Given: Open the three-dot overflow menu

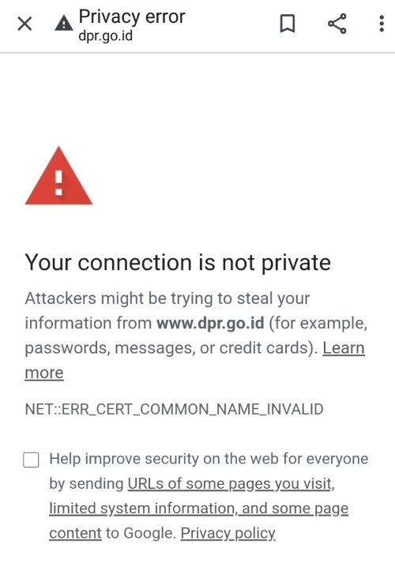Looking at the screenshot, I should point(382,24).
